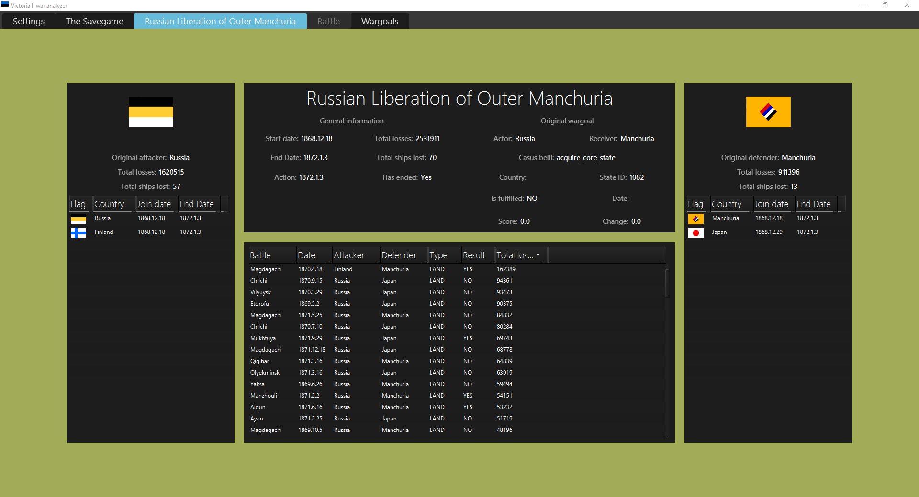Select the Qiqihar battle row

457,361
